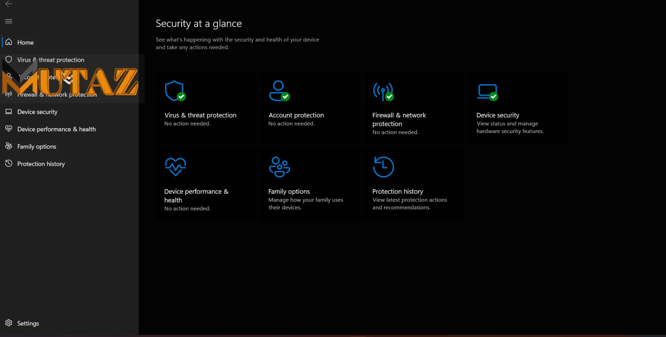
Task: Click the laptop icon on Device security tile
Action: pos(488,92)
